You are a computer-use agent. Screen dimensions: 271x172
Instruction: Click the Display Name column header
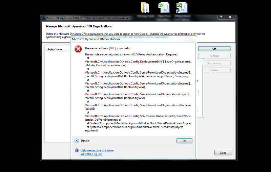57,49
